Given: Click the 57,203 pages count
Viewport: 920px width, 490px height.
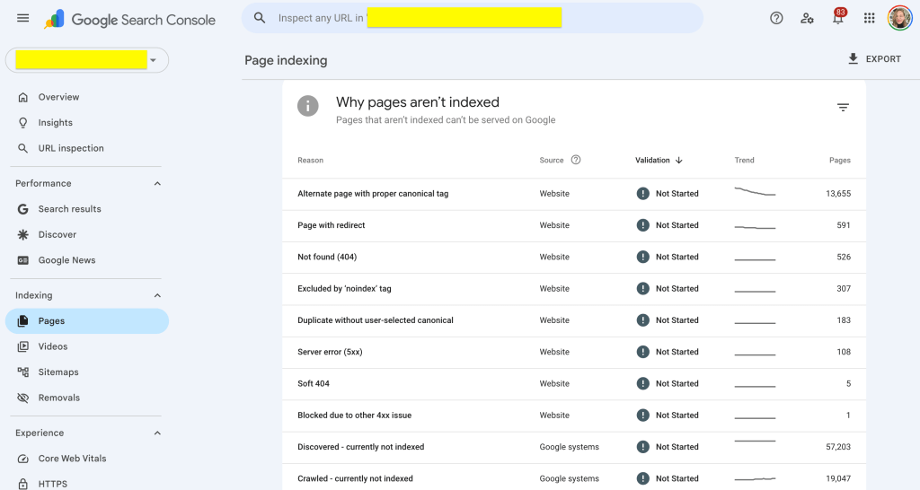Looking at the screenshot, I should coord(838,447).
